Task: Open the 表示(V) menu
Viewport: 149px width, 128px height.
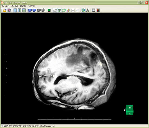Action: 15,6
